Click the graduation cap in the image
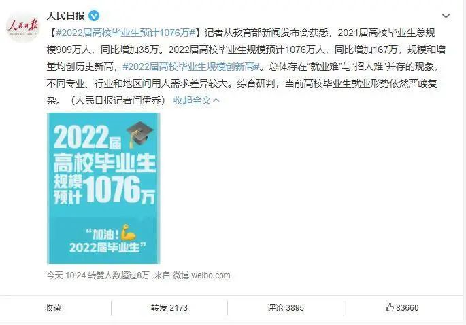This screenshot has height=325, width=466. point(139,134)
